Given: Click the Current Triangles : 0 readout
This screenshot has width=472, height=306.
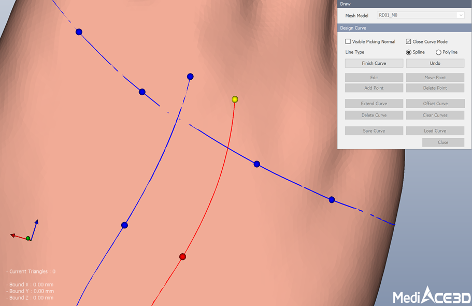Looking at the screenshot, I should tap(31, 271).
